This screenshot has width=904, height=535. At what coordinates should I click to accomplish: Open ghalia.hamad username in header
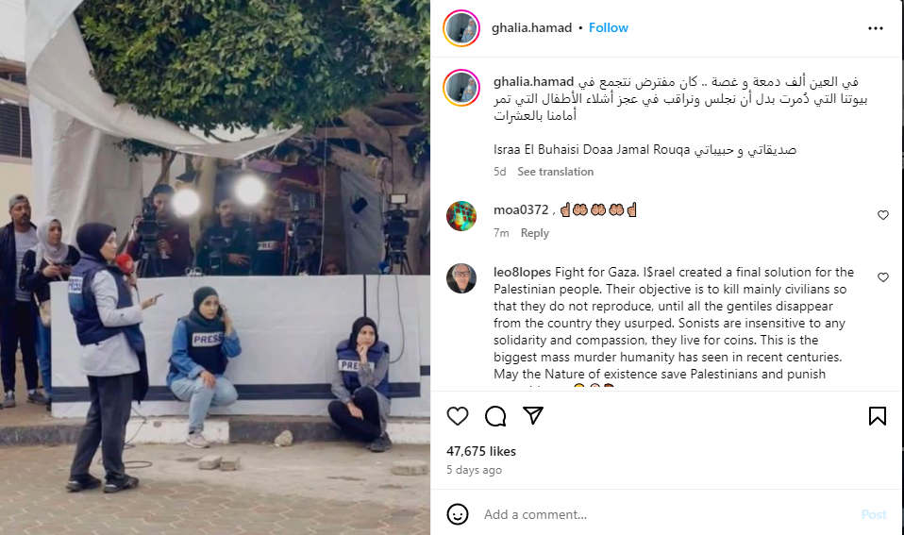[531, 27]
